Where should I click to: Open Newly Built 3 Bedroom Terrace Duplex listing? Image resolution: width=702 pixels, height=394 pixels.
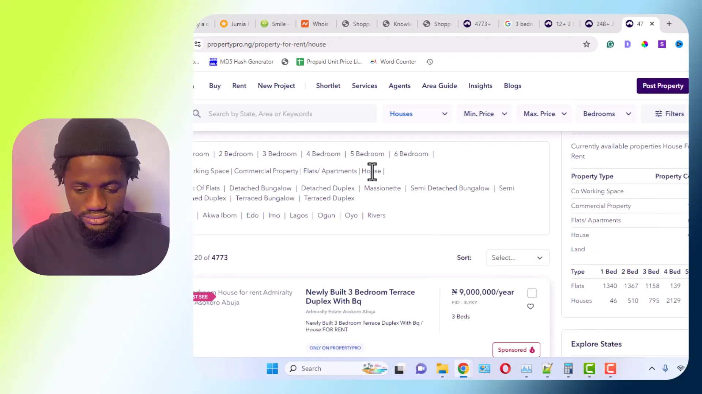[360, 297]
